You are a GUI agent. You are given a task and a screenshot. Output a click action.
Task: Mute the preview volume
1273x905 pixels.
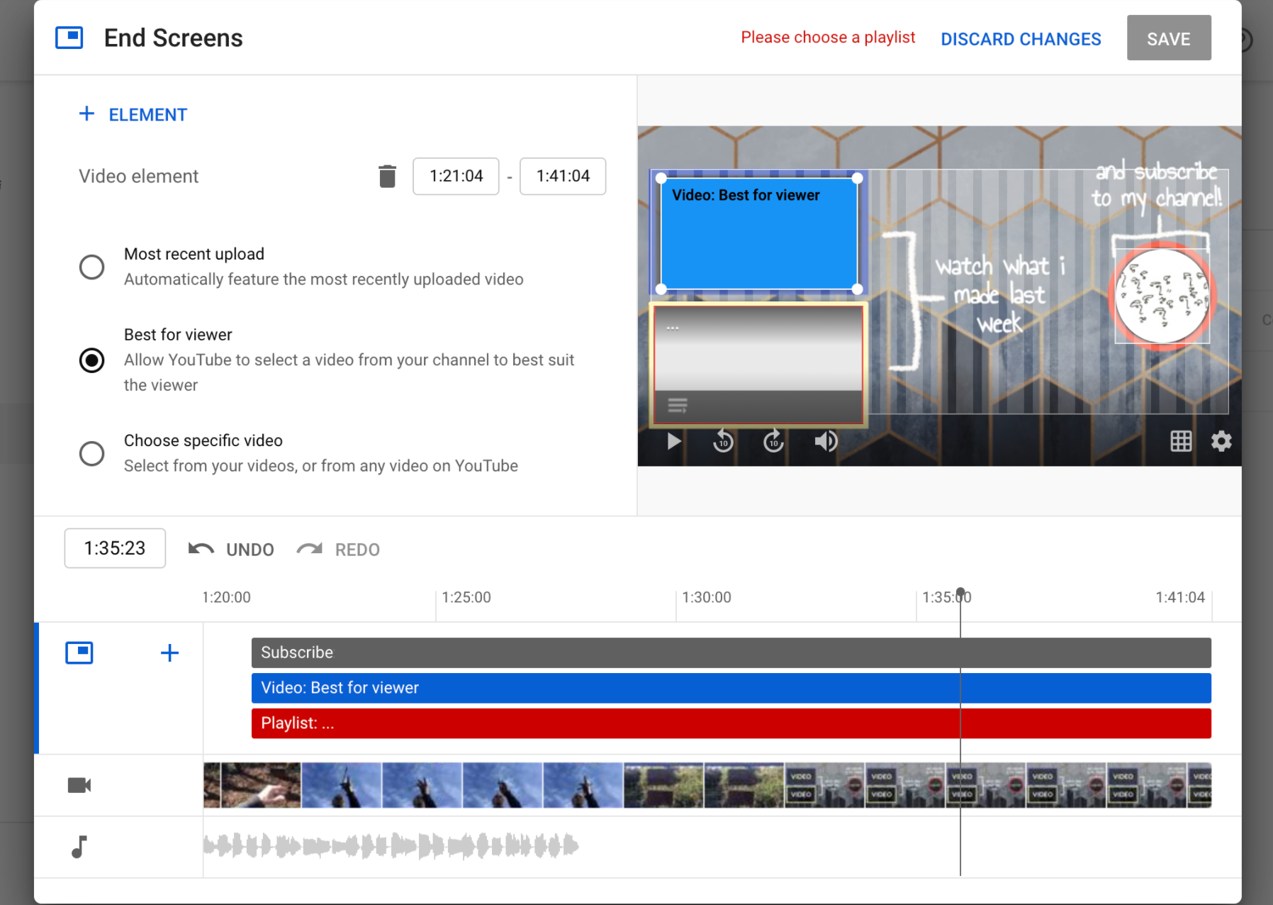tap(826, 441)
